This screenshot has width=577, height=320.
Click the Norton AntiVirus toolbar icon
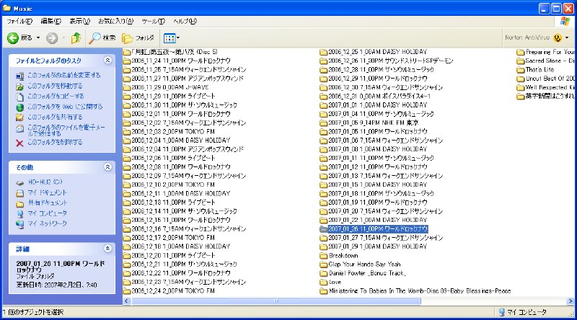click(x=558, y=37)
